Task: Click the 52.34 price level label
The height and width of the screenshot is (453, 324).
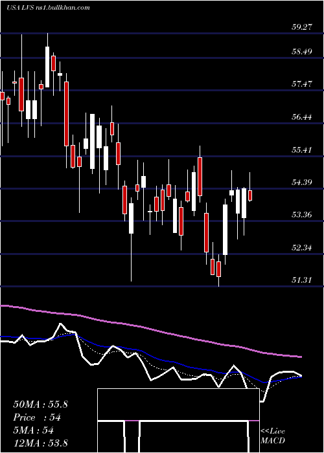Action: click(301, 248)
